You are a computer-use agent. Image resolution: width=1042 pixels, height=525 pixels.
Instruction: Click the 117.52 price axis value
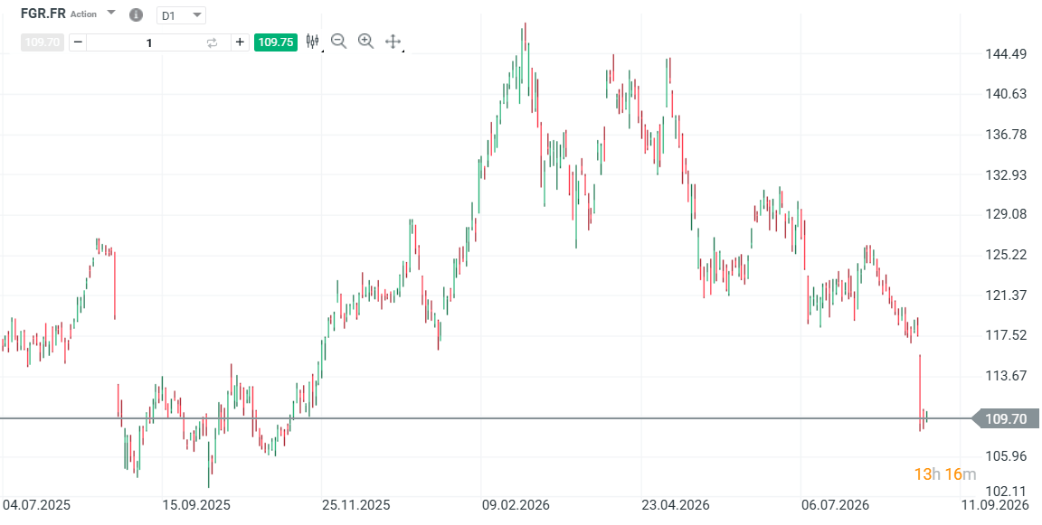point(1006,335)
